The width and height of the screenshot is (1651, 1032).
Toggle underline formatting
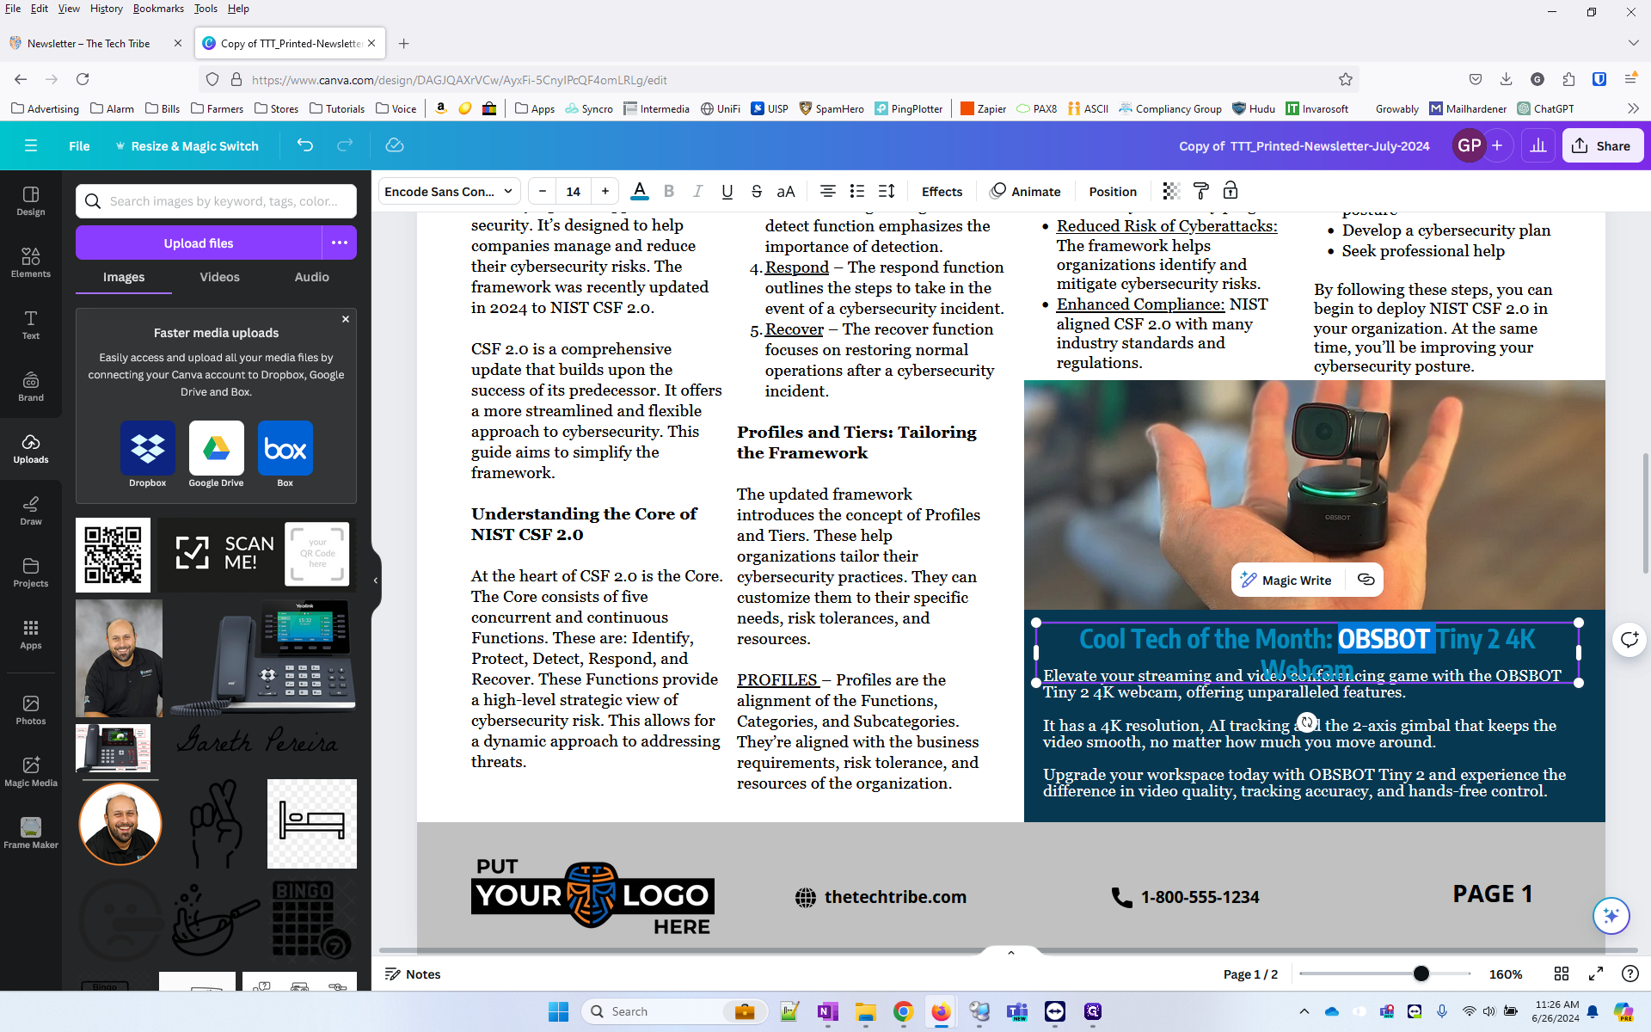727,191
